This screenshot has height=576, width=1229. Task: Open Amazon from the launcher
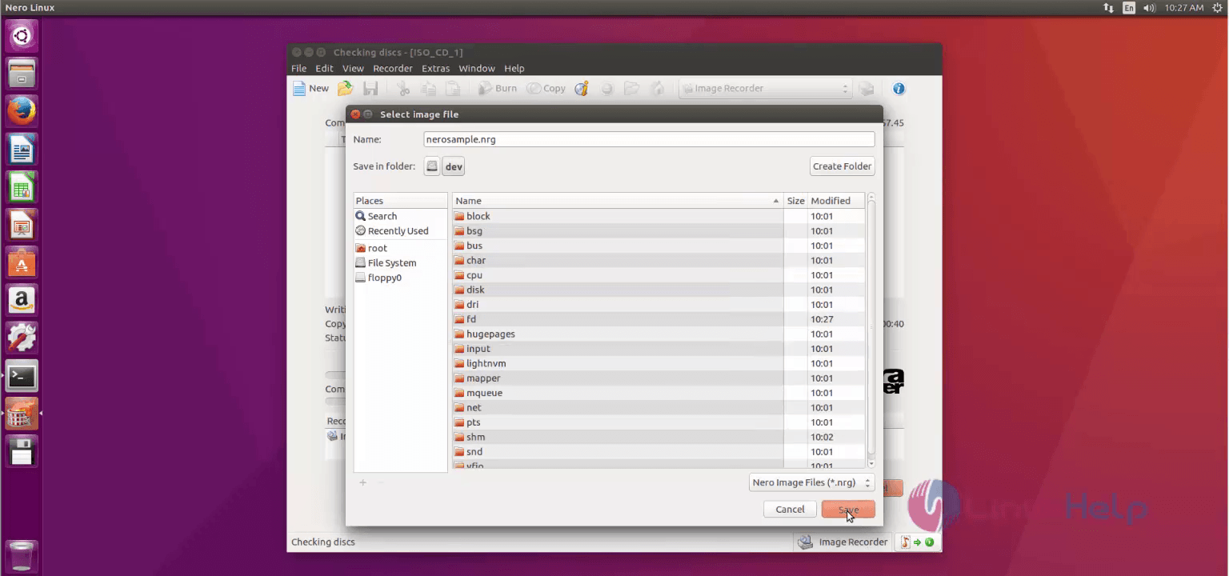[x=22, y=301]
